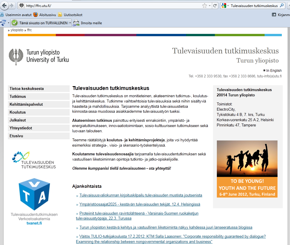
Task: Open the To Be Young conference banner
Action: coord(247,169)
